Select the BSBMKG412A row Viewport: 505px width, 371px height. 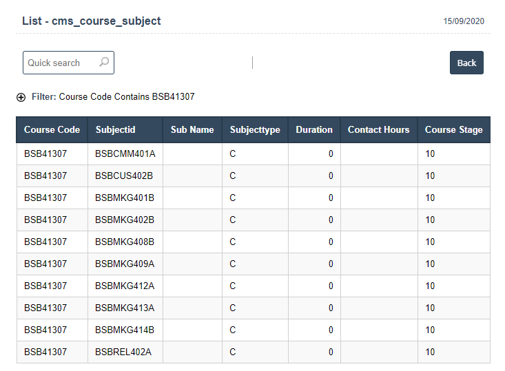[125, 286]
